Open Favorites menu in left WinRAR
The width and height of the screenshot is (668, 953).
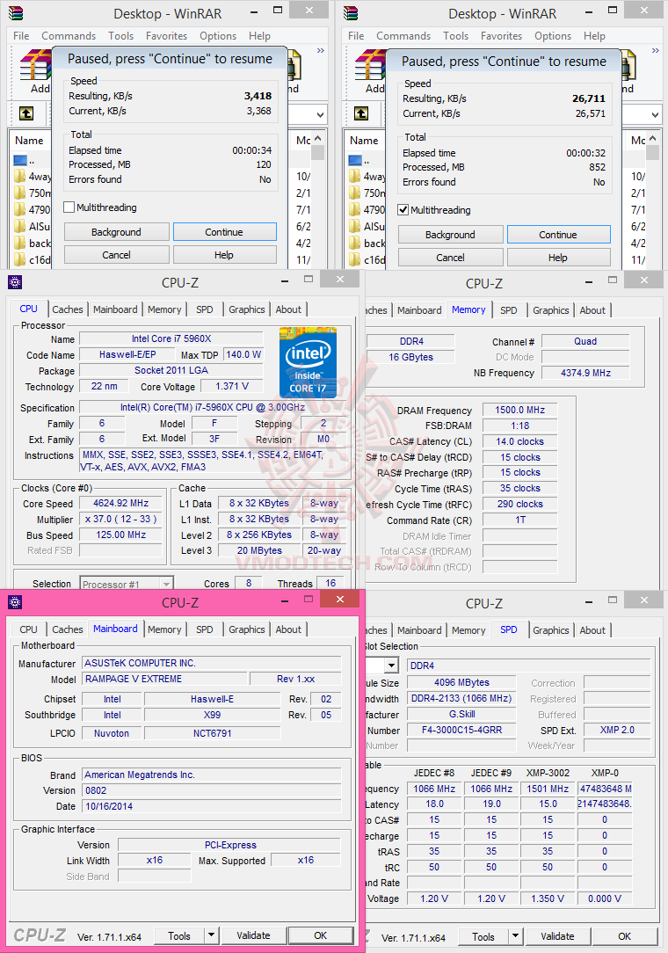[166, 36]
